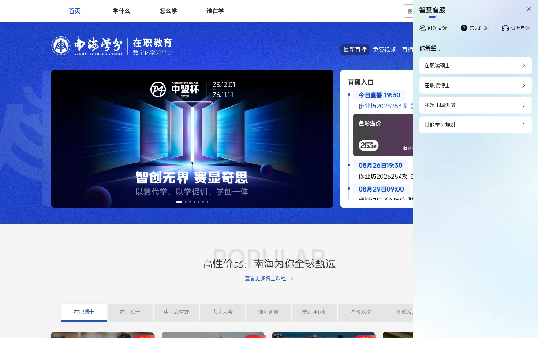The height and width of the screenshot is (338, 538).
Task: Click the 试听申请 headphone icon
Action: tap(505, 28)
